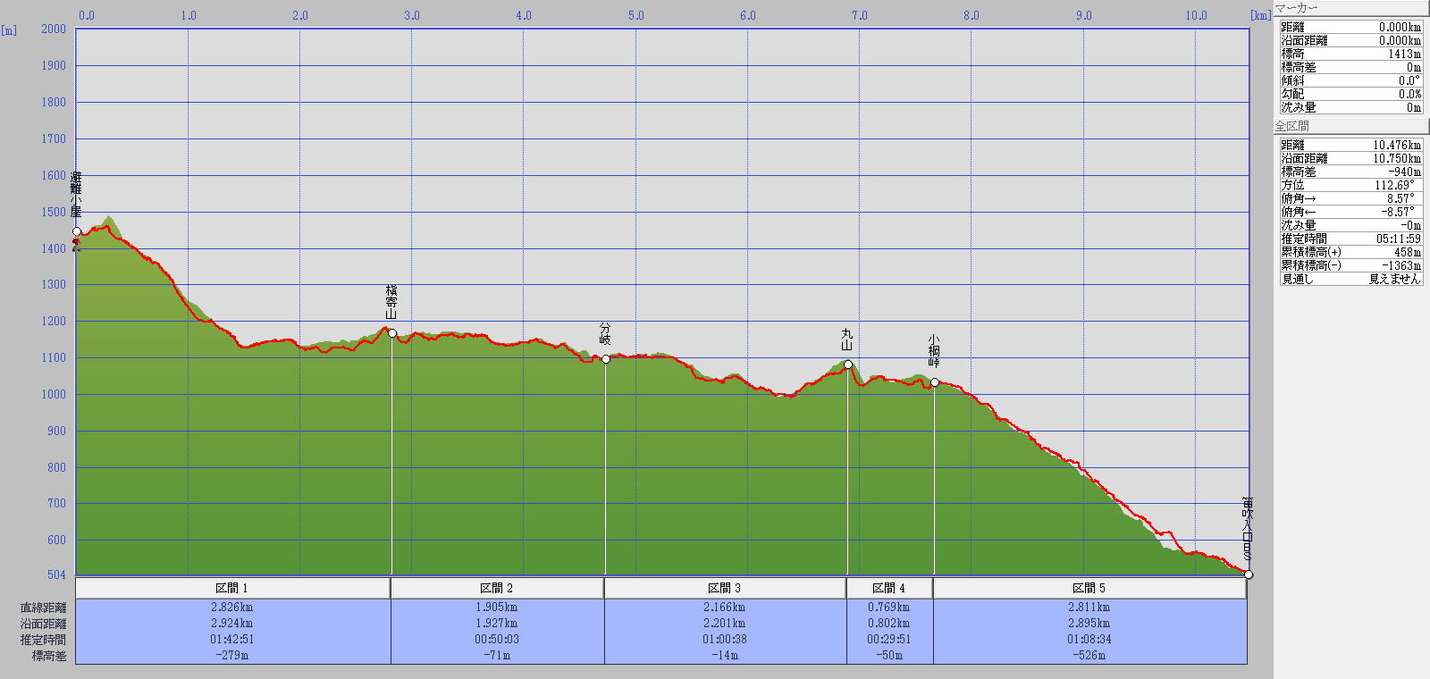Click the 見通し row showing 見えません
The width and height of the screenshot is (1430, 679).
coord(1350,279)
